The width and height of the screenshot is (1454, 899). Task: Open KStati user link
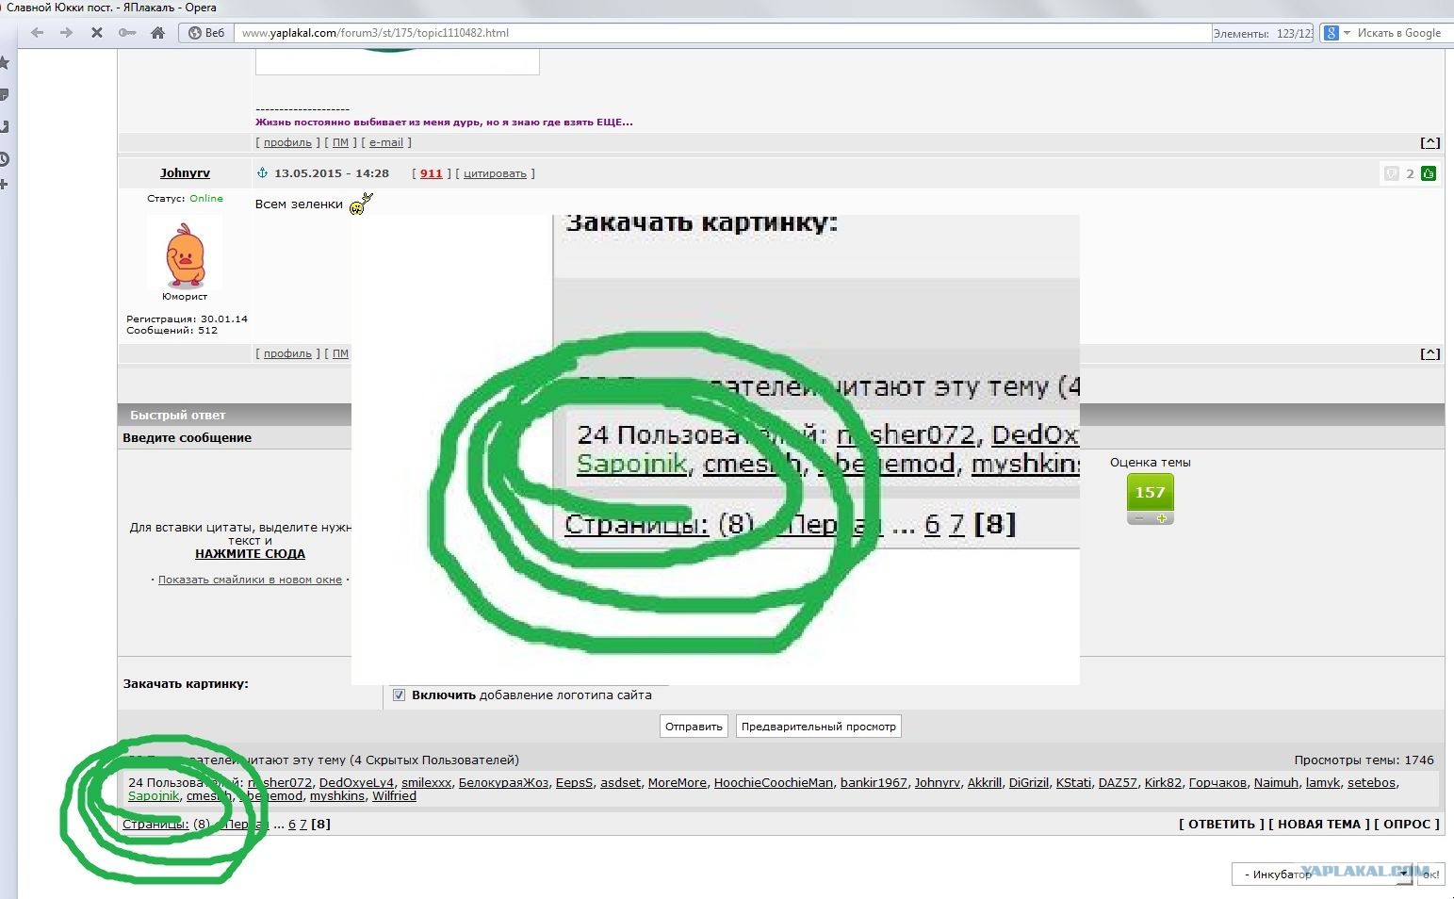pyautogui.click(x=1073, y=783)
